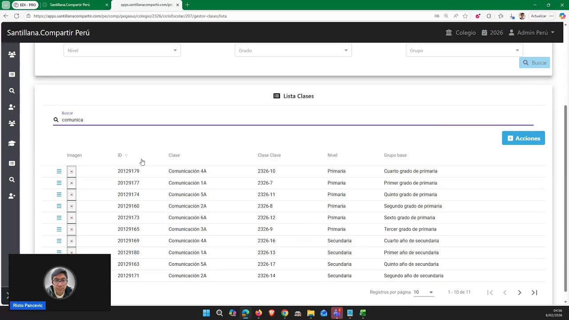Click the translate page icon
The width and height of the screenshot is (569, 320).
click(437, 16)
